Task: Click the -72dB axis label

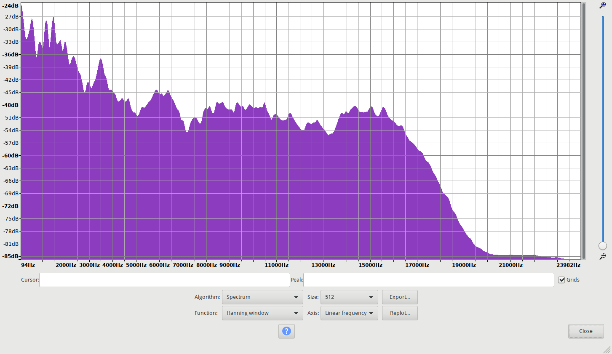Action: coord(11,206)
